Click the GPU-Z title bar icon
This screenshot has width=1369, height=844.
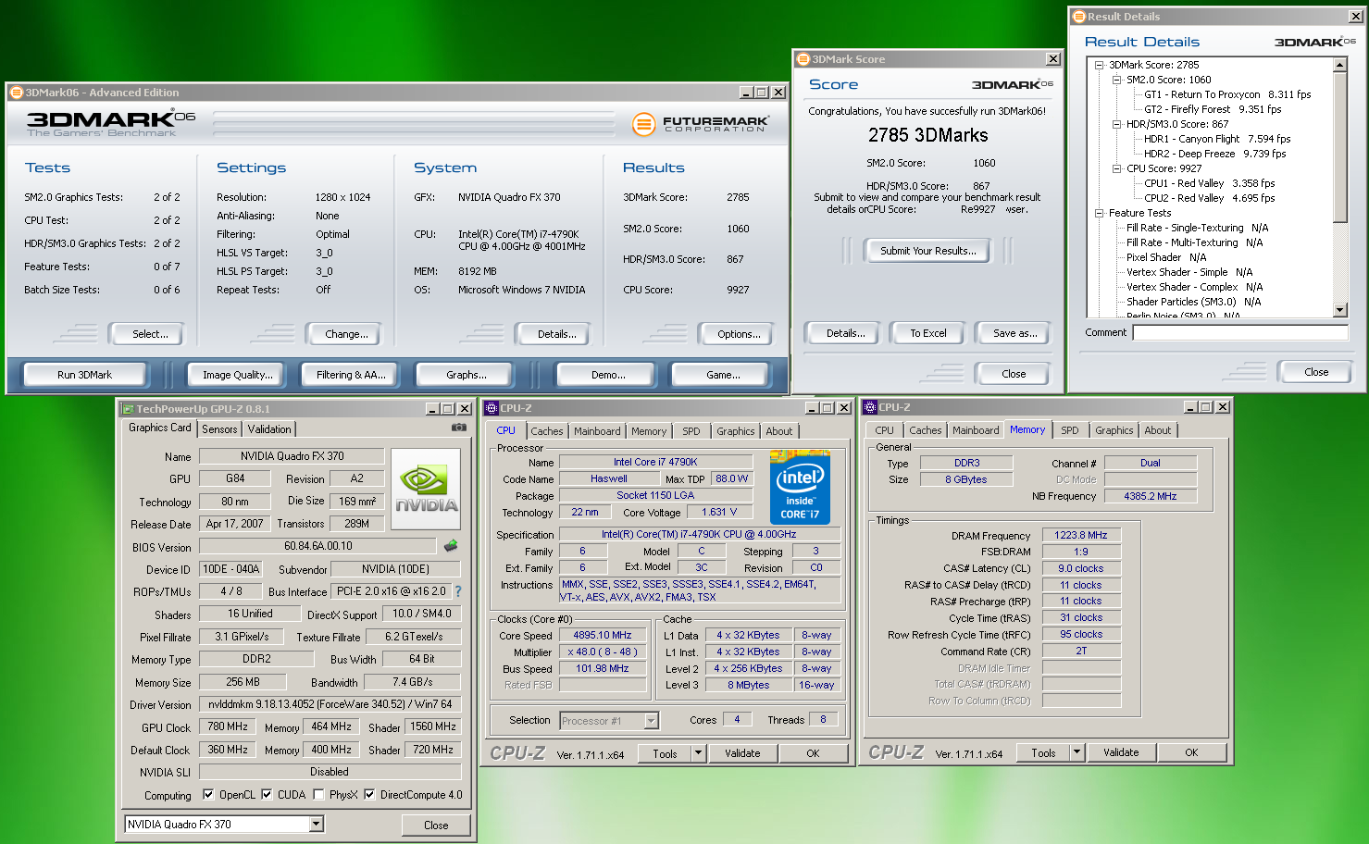pyautogui.click(x=128, y=409)
